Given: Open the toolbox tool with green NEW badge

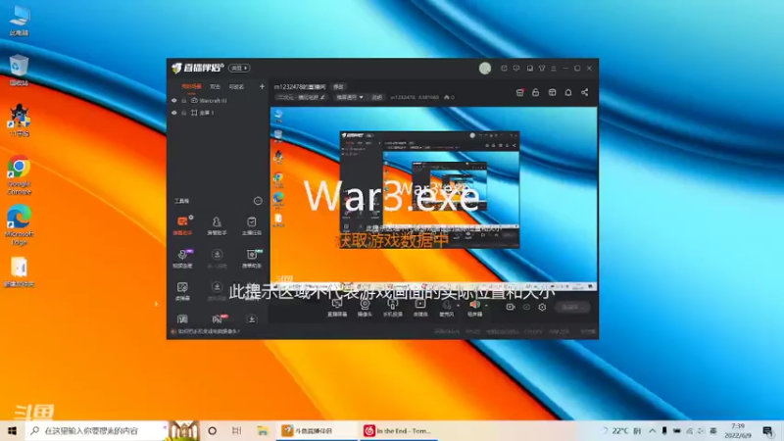Looking at the screenshot, I should (252, 258).
